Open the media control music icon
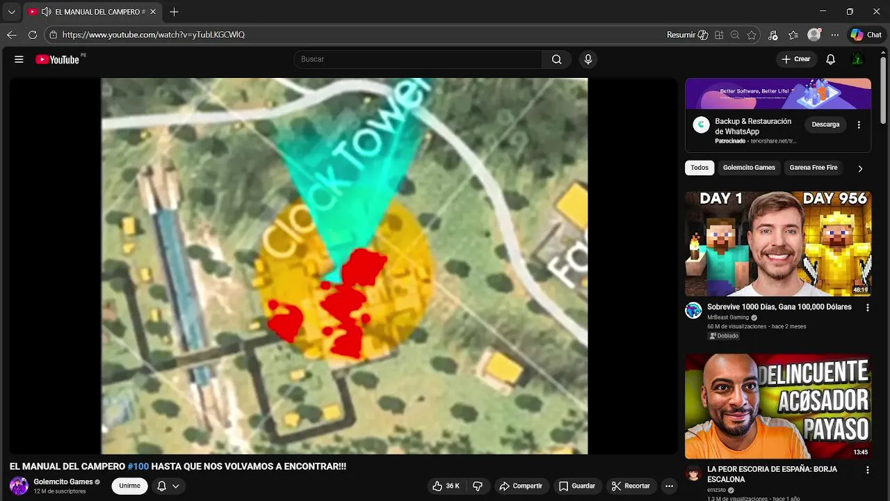Viewport: 890px width, 501px height. point(772,35)
